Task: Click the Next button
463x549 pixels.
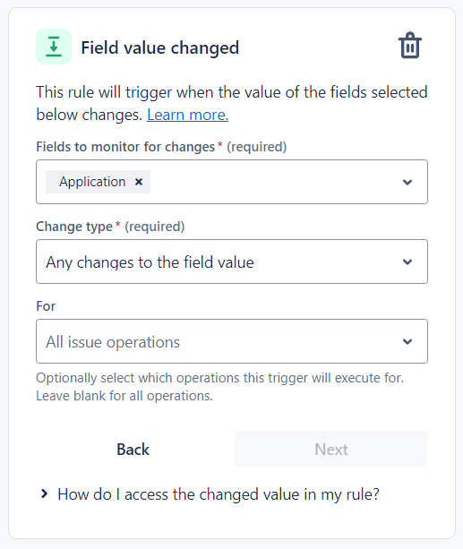Action: 331,449
